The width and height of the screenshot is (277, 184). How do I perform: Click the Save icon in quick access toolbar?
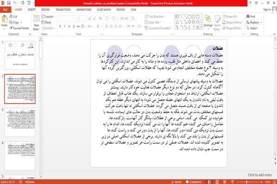pyautogui.click(x=9, y=3)
